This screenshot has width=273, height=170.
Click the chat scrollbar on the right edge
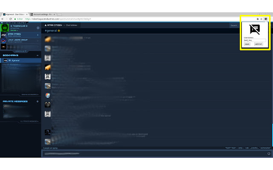272,135
